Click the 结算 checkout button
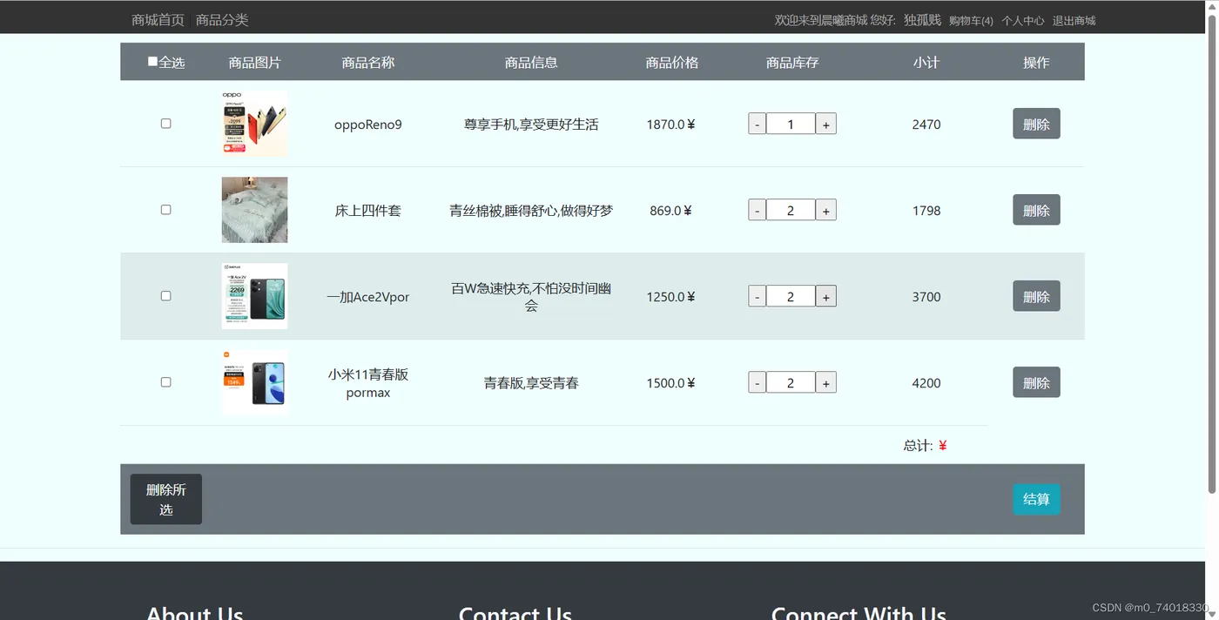 coord(1036,499)
